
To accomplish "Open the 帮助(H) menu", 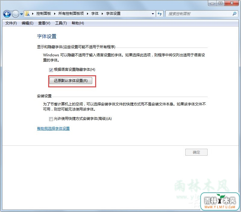I will [78, 23].
